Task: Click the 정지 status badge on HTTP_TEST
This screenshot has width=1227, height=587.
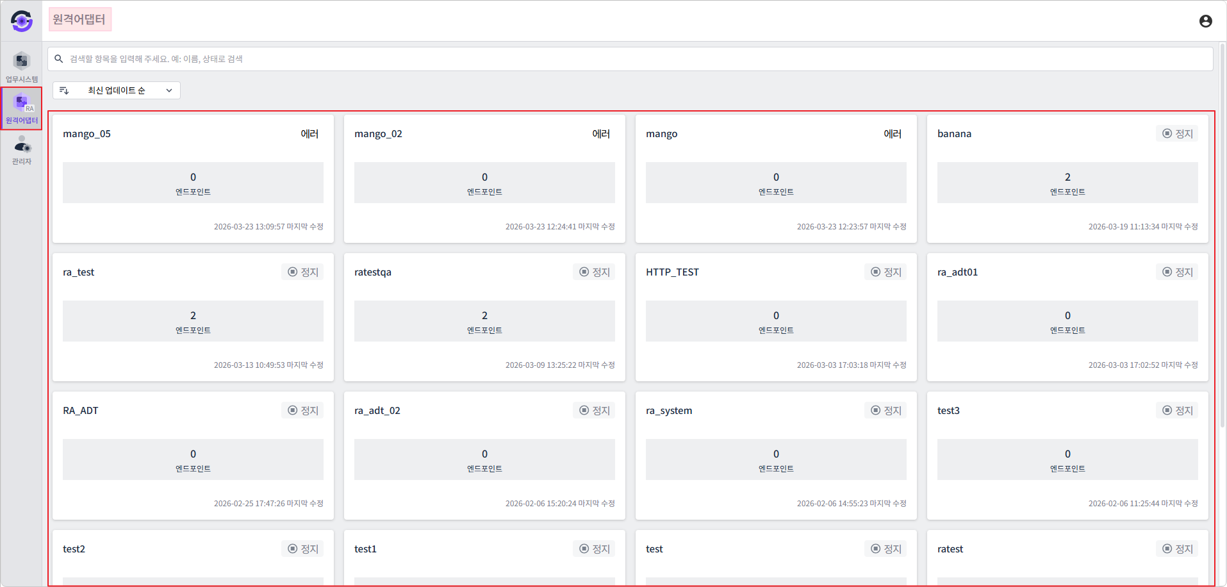Action: 885,272
